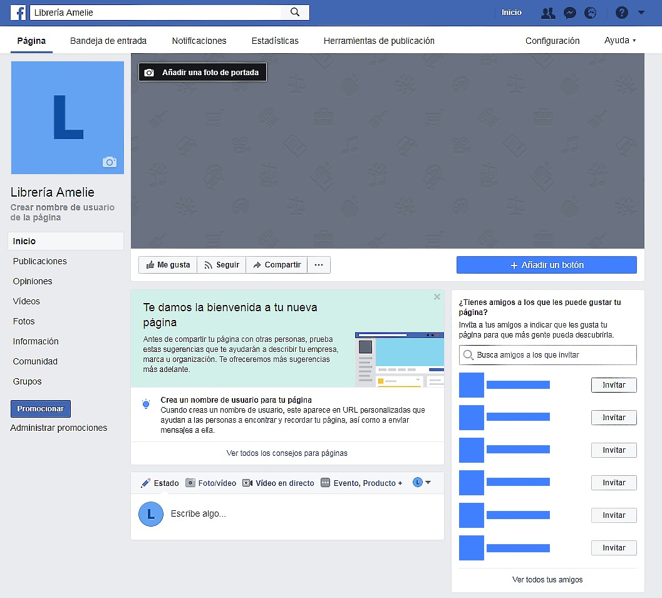Click Añadir una foto de portada
This screenshot has height=598, width=662.
click(x=202, y=73)
